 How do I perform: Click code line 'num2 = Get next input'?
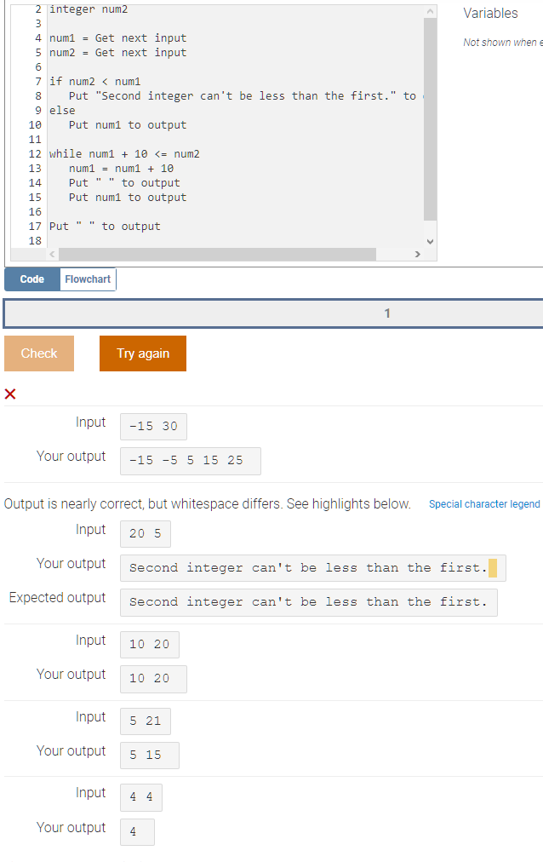[118, 52]
